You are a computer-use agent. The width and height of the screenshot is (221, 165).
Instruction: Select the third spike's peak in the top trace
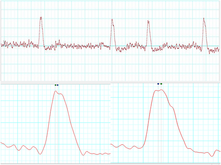coord(148,21)
